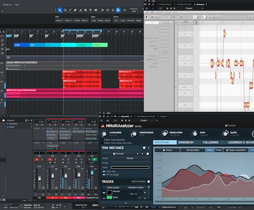254x210 pixels.
Task: Select the Paint (pencil) tool
Action: coord(70,10)
